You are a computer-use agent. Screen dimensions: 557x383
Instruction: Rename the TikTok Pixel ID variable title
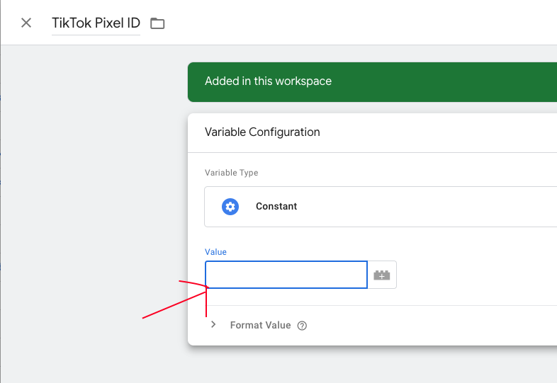coord(96,23)
